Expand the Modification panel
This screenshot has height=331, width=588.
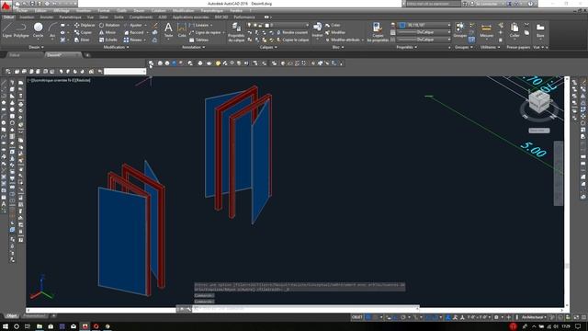[x=116, y=47]
